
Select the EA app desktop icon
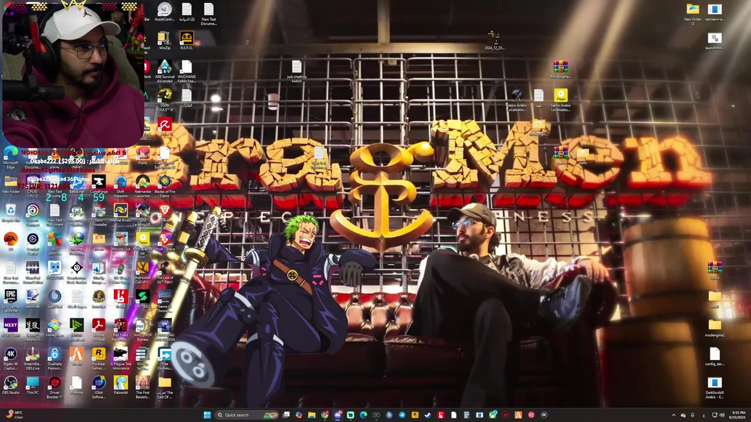[x=11, y=241]
